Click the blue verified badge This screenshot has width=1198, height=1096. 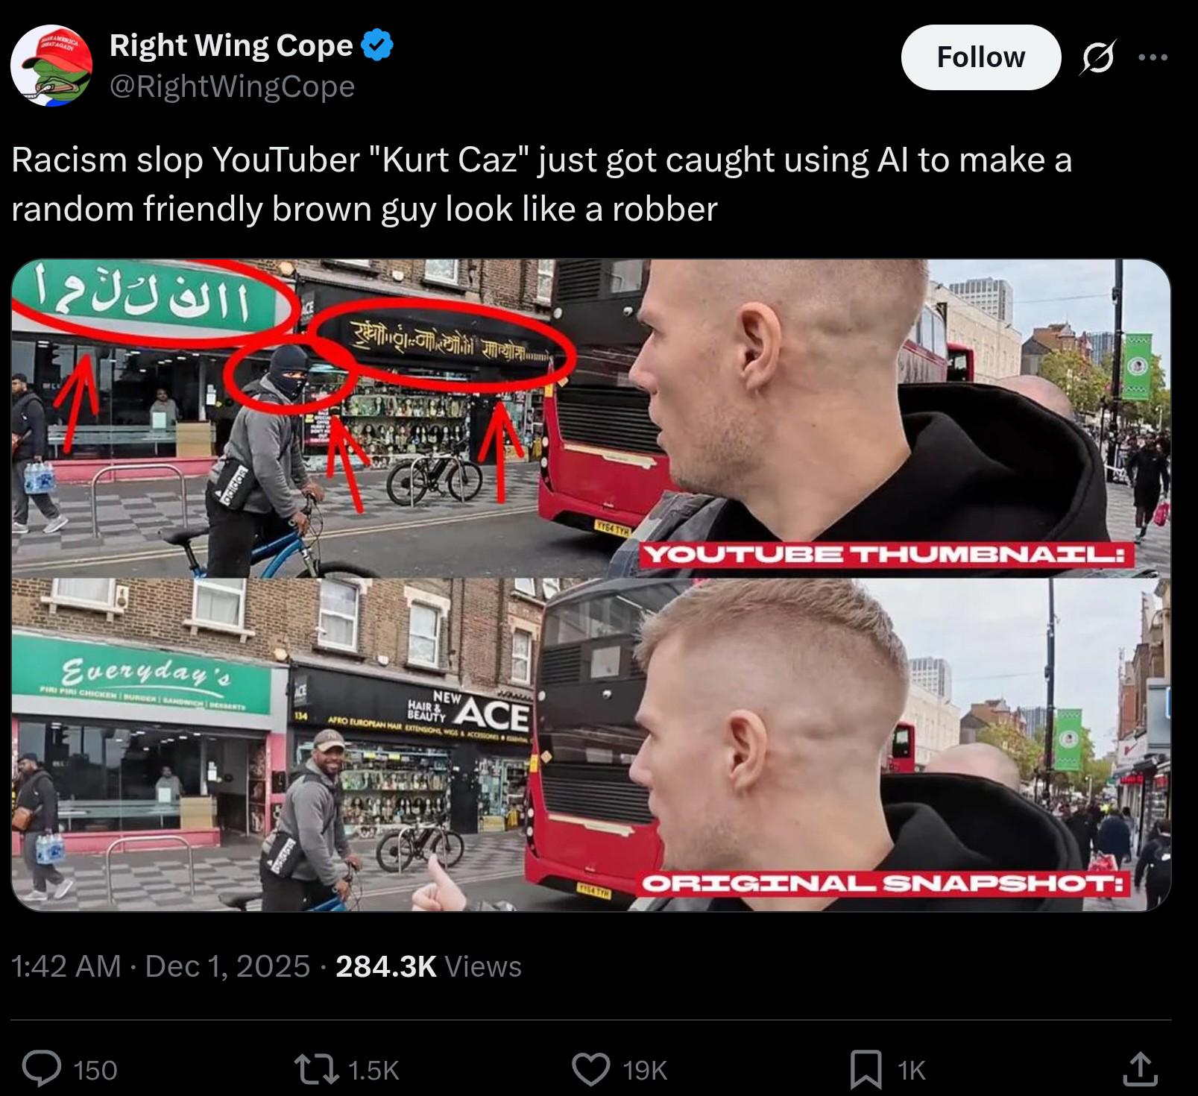377,45
